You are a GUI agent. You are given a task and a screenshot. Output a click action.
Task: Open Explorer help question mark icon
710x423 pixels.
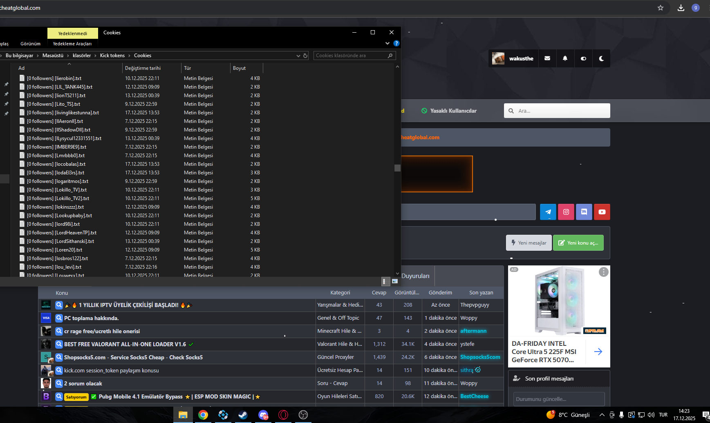tap(396, 43)
